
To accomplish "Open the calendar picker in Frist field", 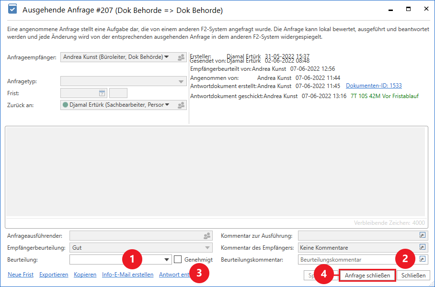I will pos(102,93).
